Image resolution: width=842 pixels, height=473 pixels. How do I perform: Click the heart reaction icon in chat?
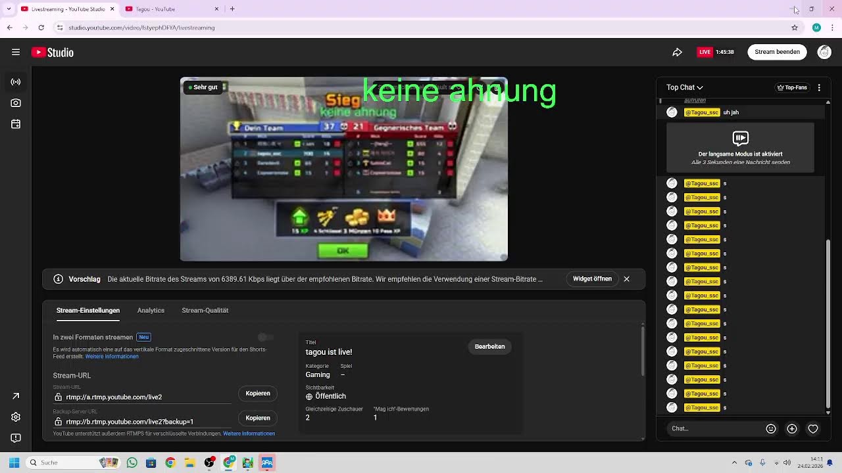(813, 428)
